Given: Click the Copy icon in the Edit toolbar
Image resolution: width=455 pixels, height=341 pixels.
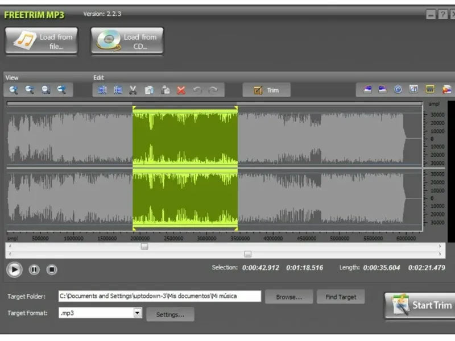Looking at the screenshot, I should [149, 90].
